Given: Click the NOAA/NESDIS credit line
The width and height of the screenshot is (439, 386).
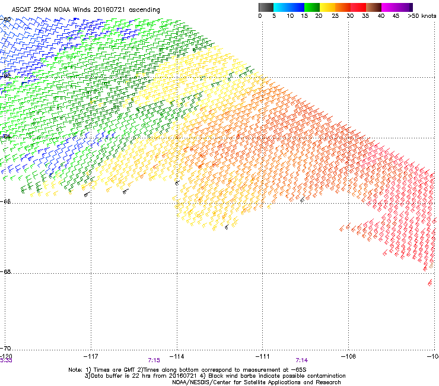Looking at the screenshot, I should (256, 382).
